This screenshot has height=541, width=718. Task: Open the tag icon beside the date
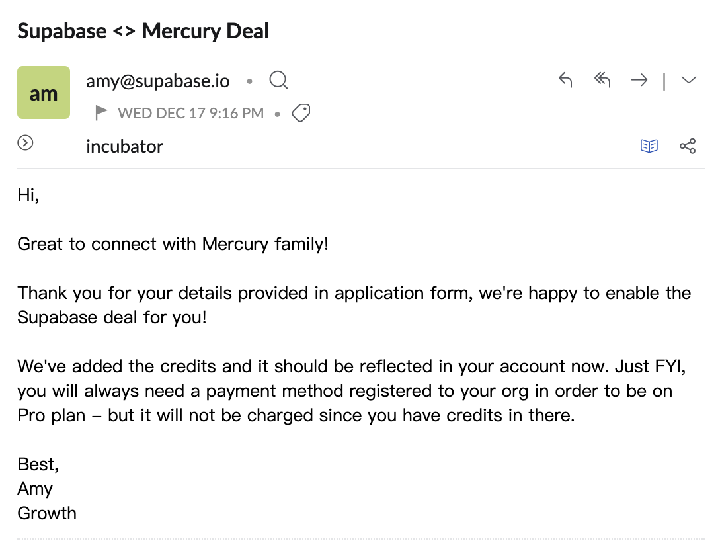(x=301, y=114)
